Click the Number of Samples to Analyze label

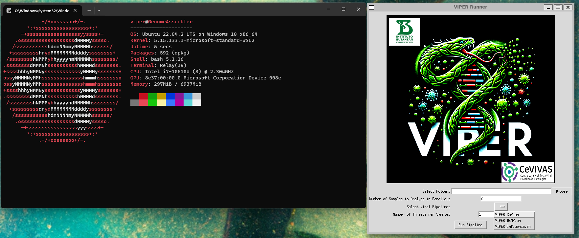(409, 199)
